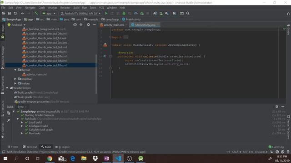Select build.gradle (Module: app) file
Image resolution: width=291 pixels, height=163 pixels.
[32, 97]
